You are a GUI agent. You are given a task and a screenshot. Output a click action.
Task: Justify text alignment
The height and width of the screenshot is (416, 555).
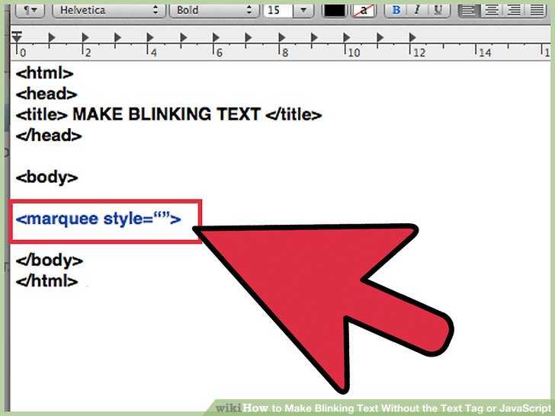click(x=537, y=11)
